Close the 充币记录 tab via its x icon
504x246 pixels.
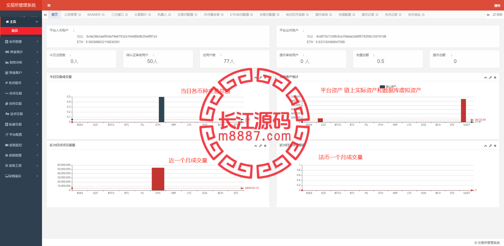point(400,15)
